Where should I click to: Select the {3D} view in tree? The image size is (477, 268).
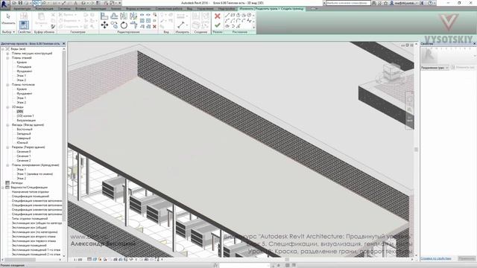(x=20, y=112)
